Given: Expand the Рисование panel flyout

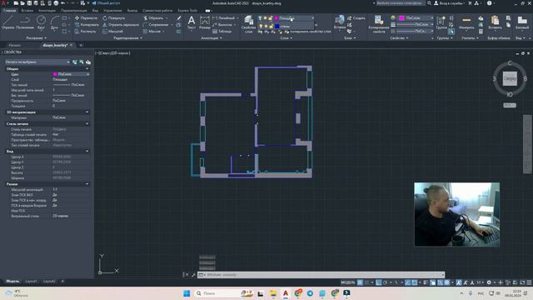Looking at the screenshot, I should 37,38.
